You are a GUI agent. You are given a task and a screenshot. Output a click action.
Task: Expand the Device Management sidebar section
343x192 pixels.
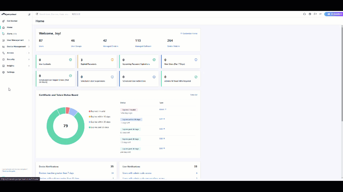tap(16, 47)
